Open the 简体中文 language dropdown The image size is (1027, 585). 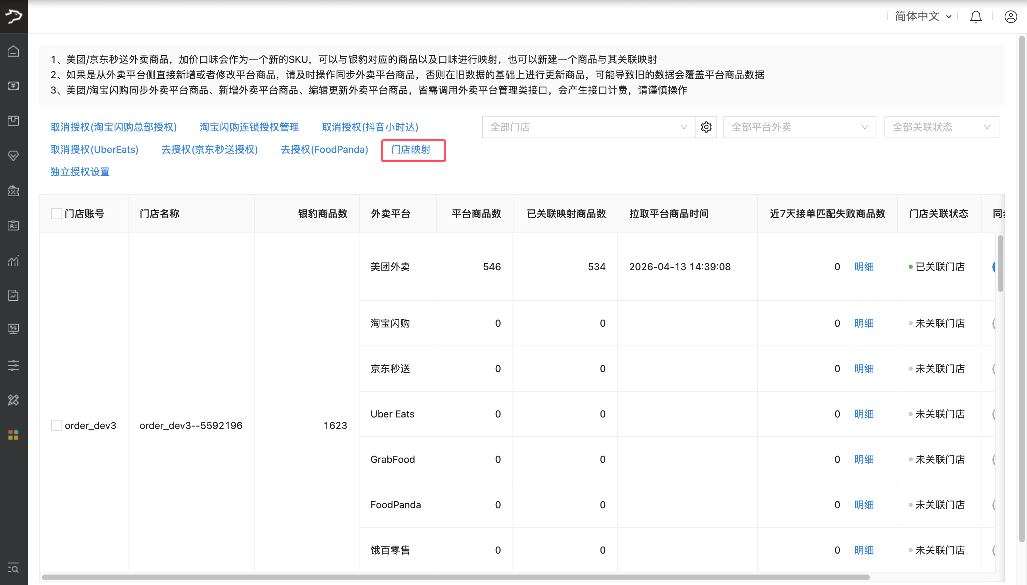point(923,16)
